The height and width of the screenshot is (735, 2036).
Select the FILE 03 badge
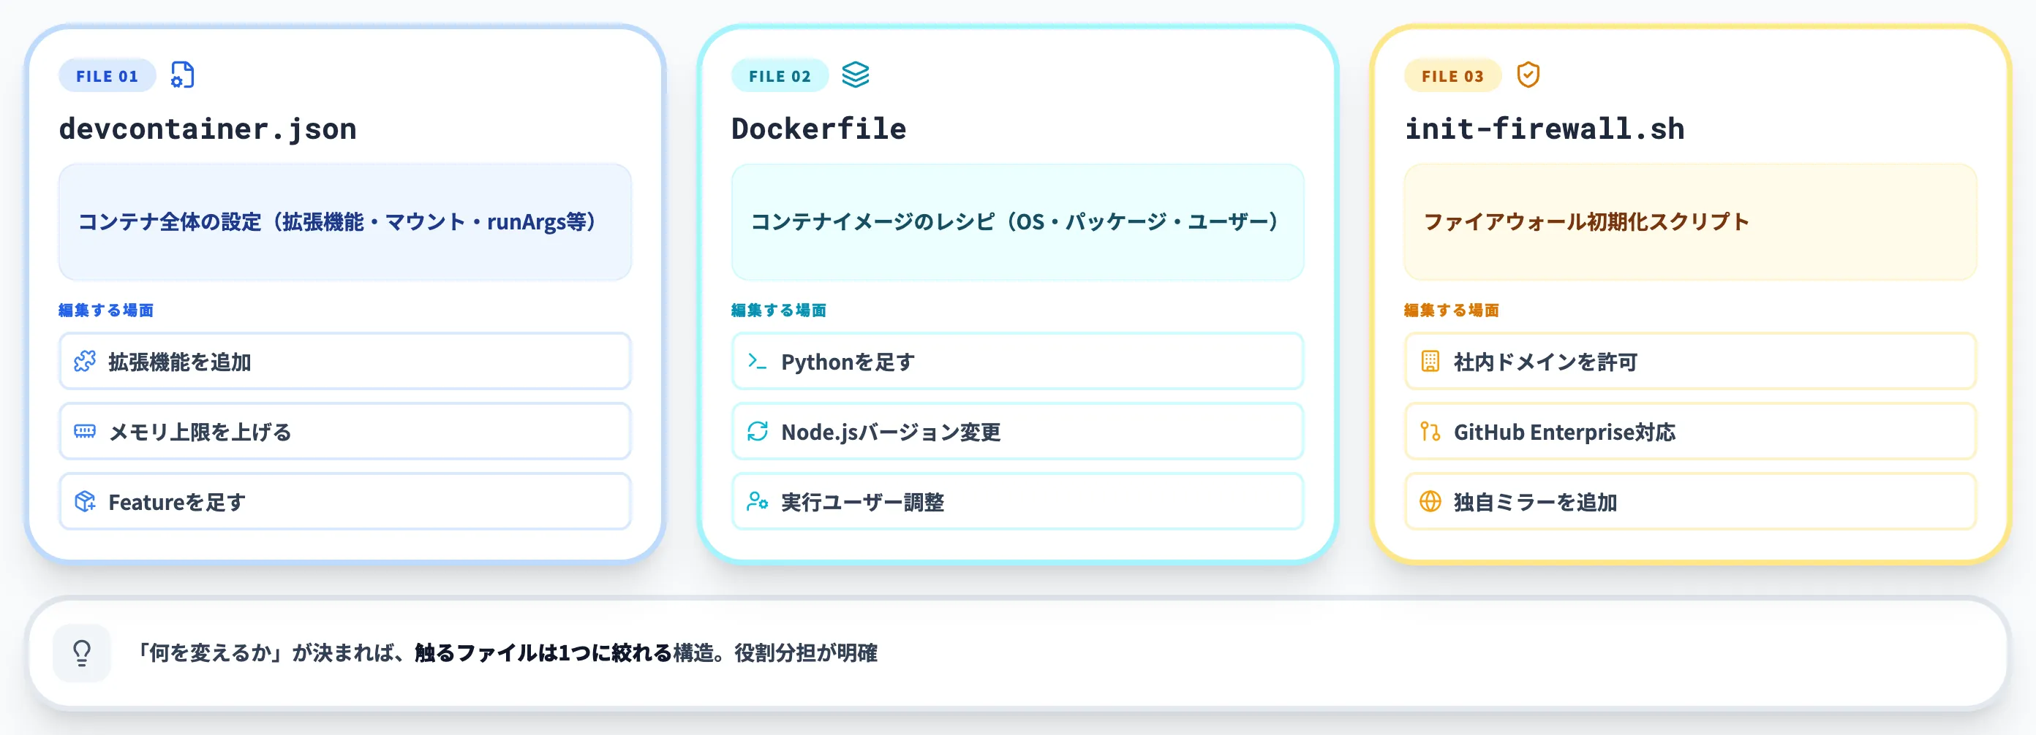click(x=1452, y=76)
